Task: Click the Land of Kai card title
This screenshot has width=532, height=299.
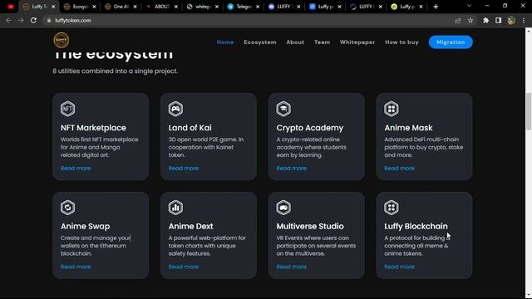Action: click(190, 128)
